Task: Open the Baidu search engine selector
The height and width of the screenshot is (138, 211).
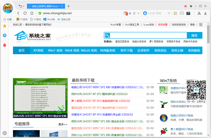Action: point(146,13)
